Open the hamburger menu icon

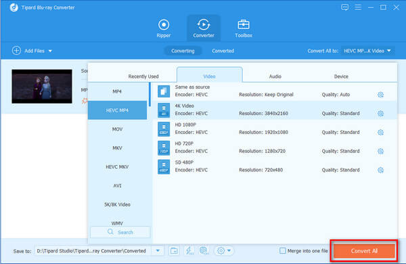tap(358, 7)
